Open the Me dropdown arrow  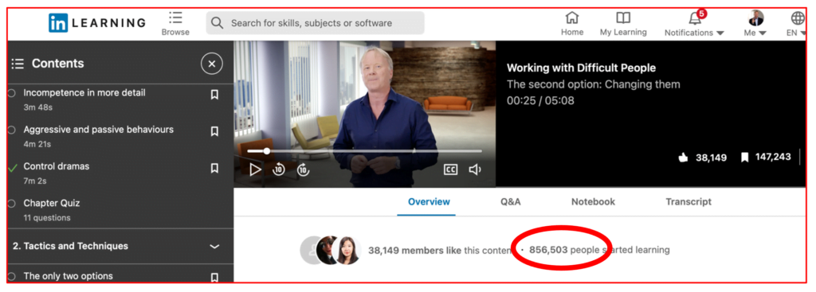[x=763, y=33]
